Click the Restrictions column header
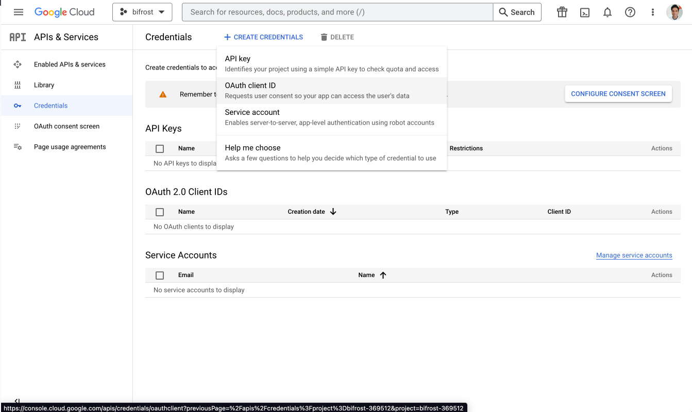Image resolution: width=692 pixels, height=412 pixels. (466, 148)
